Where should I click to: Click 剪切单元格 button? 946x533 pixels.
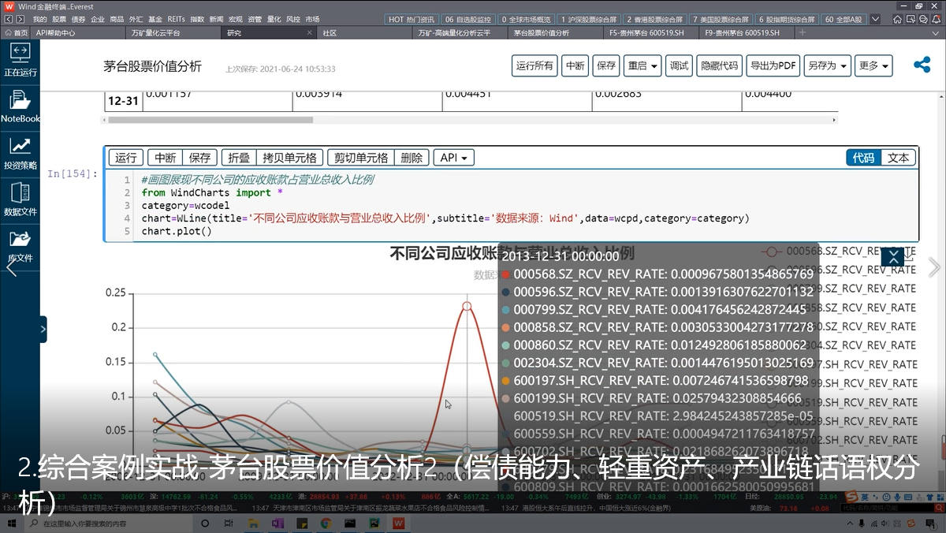(x=360, y=158)
